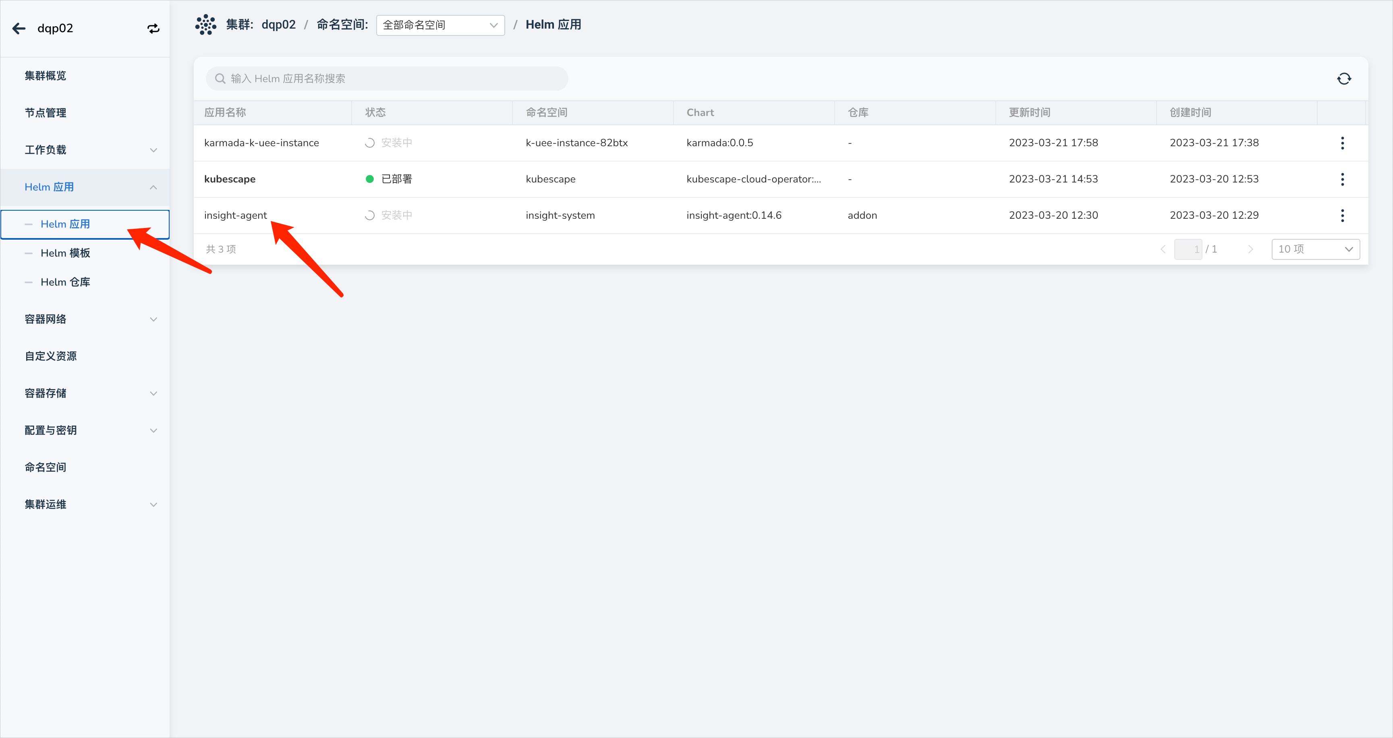The height and width of the screenshot is (738, 1393).
Task: Collapse the Helm 应用 parent menu
Action: pos(85,187)
